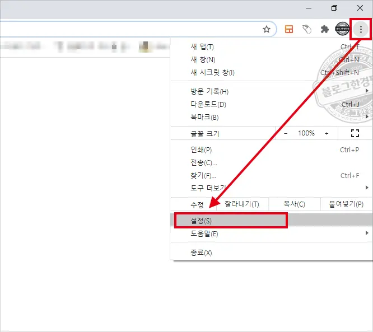Click the mouse gesture extension icon
The height and width of the screenshot is (332, 373).
tap(307, 29)
